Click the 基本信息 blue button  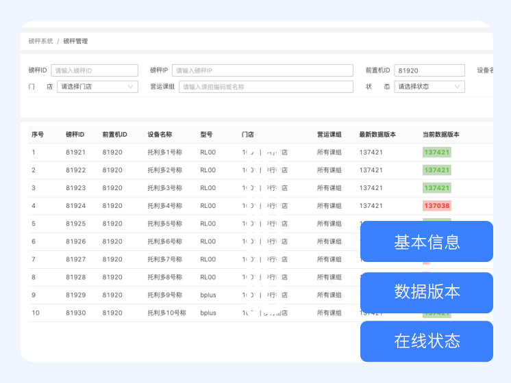click(x=426, y=241)
